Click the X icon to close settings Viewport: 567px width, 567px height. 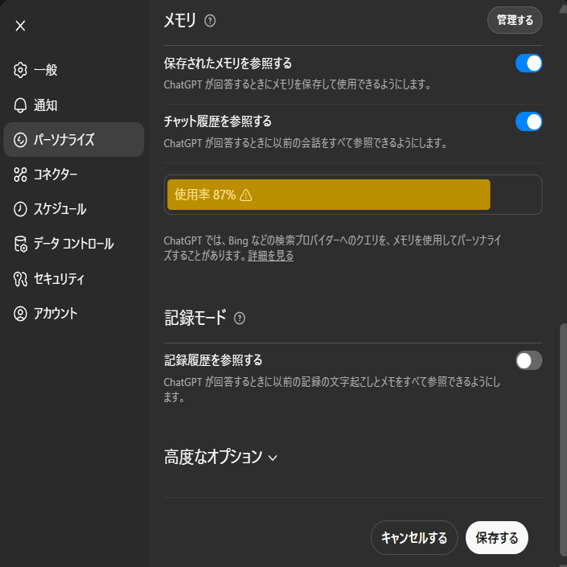click(x=20, y=26)
